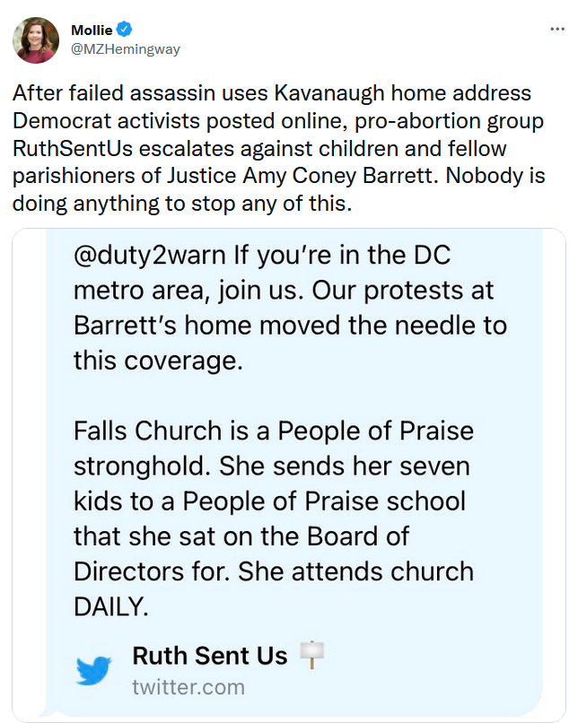Open Mollie's profile picture
This screenshot has width=578, height=723.
coord(36,39)
